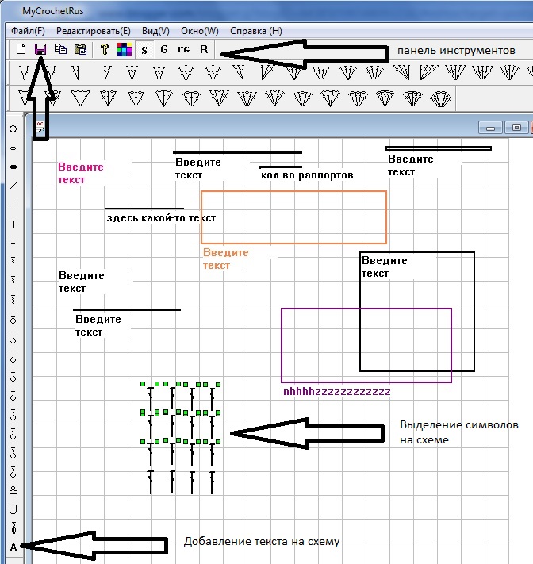Image resolution: width=533 pixels, height=564 pixels.
Task: Select the elongated loop symbol above the A tool
Action: point(13,528)
